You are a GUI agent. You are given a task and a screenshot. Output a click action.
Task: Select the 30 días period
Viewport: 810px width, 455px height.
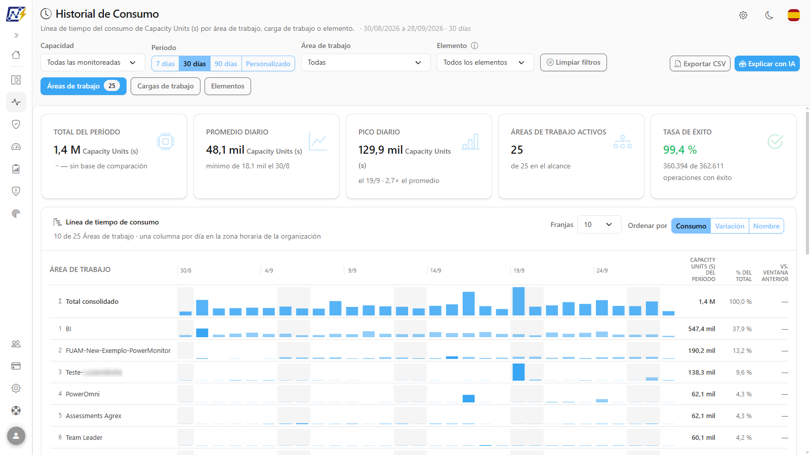tap(194, 64)
